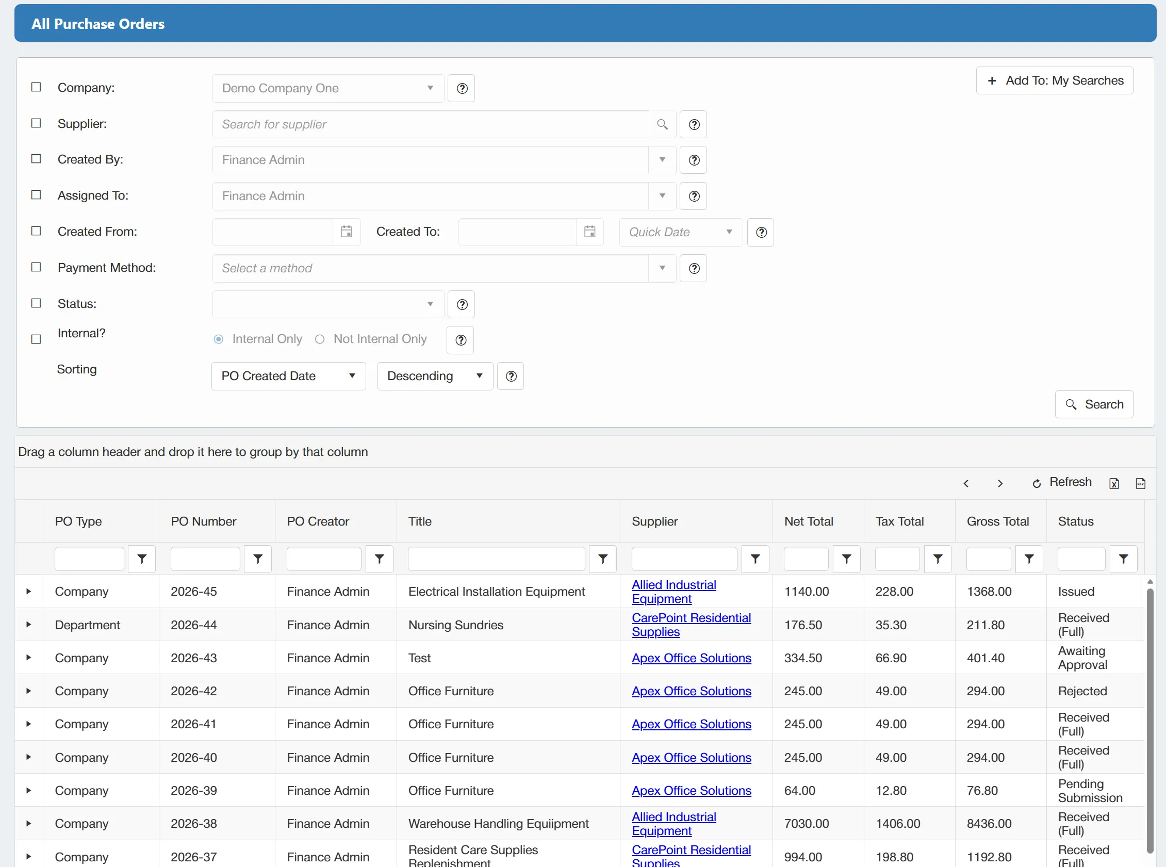Go to the next grid page

coord(999,483)
